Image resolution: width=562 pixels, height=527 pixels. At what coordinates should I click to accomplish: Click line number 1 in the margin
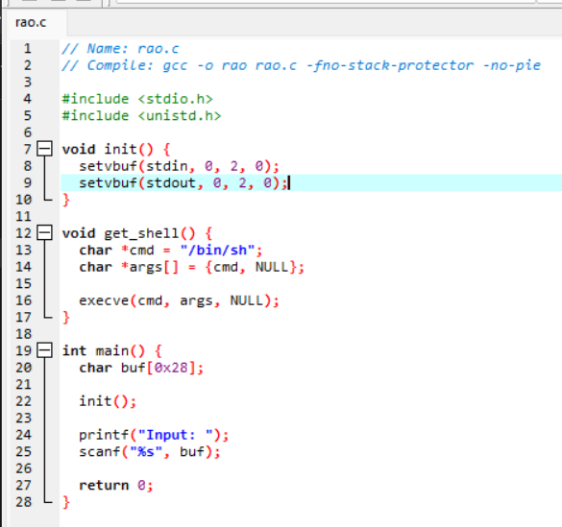point(28,48)
